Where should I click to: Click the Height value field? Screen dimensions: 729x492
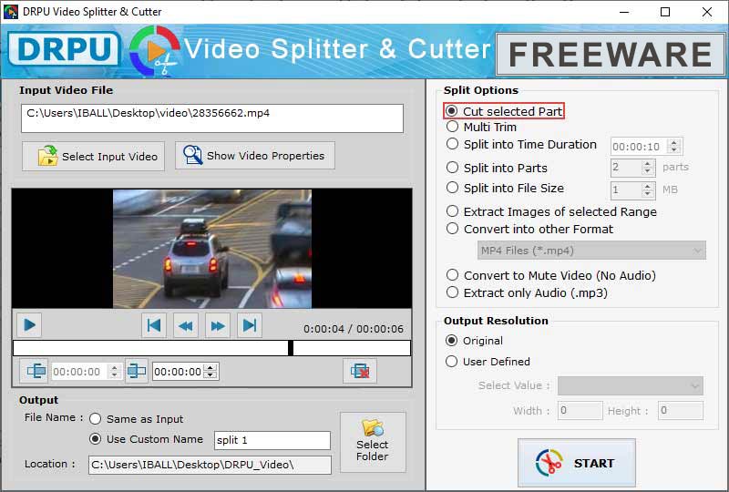coord(680,411)
